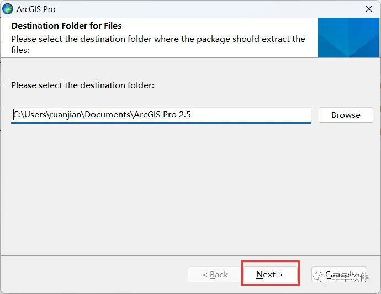
Task: Click the "Destination Folder for Files" heading
Action: tap(66, 26)
